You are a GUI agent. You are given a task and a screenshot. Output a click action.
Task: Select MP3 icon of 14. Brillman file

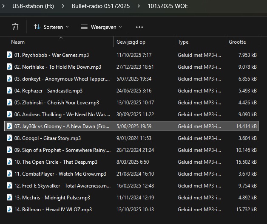(x=9, y=210)
